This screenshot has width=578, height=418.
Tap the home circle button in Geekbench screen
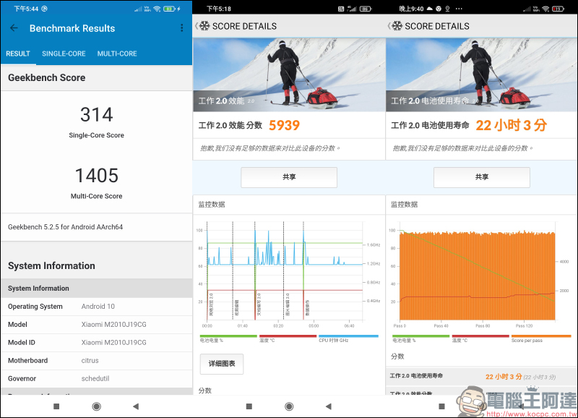click(x=97, y=406)
